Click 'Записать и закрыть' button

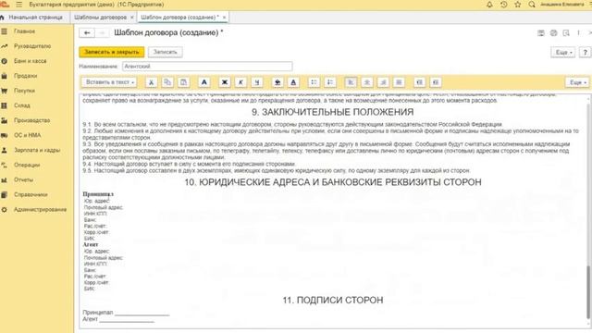pos(112,52)
